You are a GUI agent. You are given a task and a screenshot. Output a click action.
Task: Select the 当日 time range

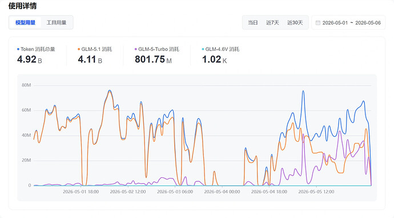coord(253,23)
